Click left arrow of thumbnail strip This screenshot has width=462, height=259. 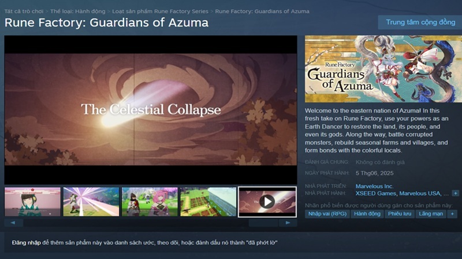pyautogui.click(x=13, y=223)
